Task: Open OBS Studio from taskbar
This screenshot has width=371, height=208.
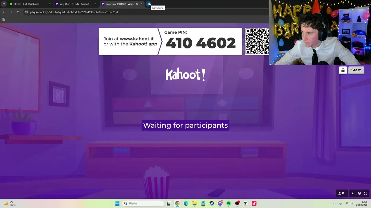Action: [237, 203]
